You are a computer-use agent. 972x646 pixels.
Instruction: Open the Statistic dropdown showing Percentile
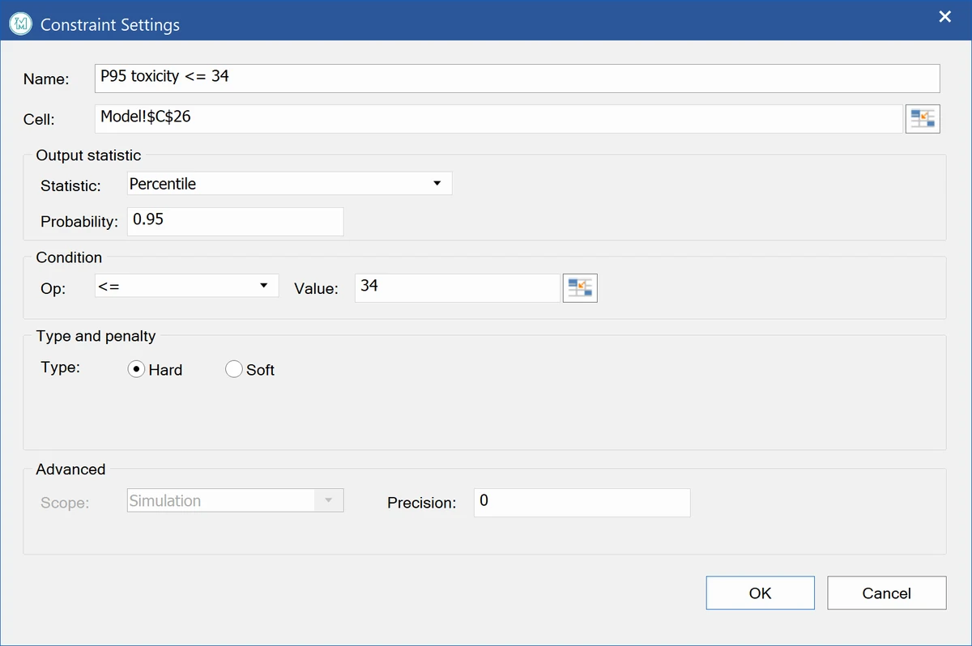click(290, 184)
